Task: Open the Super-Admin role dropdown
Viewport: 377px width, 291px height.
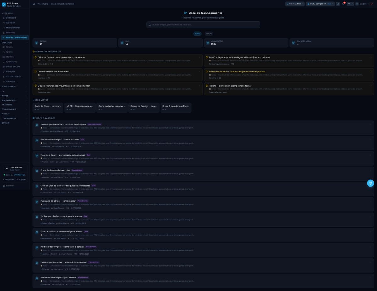Action: tap(295, 4)
